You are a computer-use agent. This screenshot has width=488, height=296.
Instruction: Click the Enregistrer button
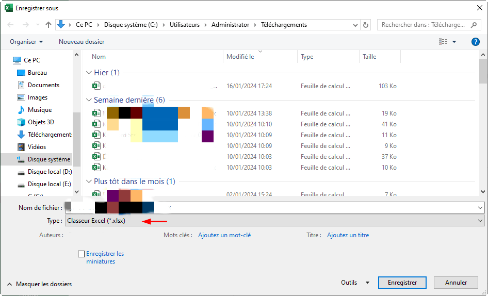coord(402,283)
